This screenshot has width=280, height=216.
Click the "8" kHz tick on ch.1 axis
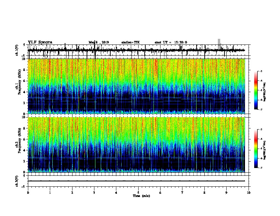[x=25, y=70]
